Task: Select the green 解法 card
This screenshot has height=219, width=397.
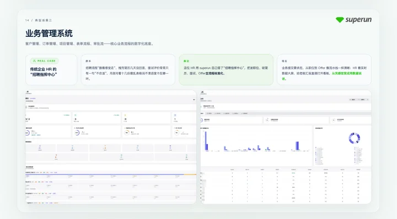Action: click(226, 69)
